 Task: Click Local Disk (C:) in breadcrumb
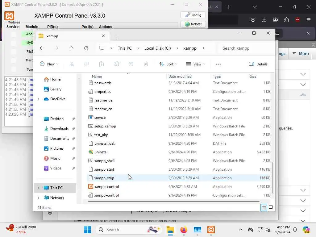[158, 48]
